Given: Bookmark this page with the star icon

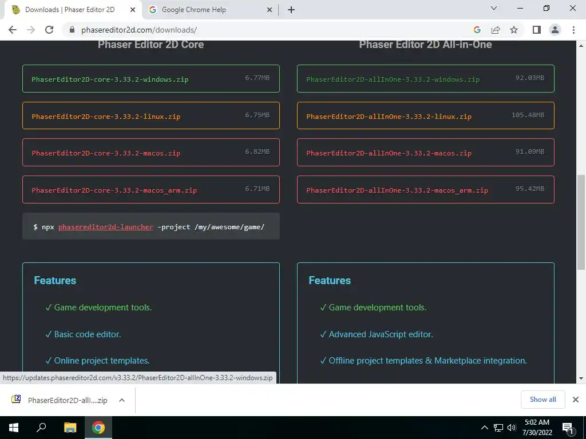Looking at the screenshot, I should 514,30.
